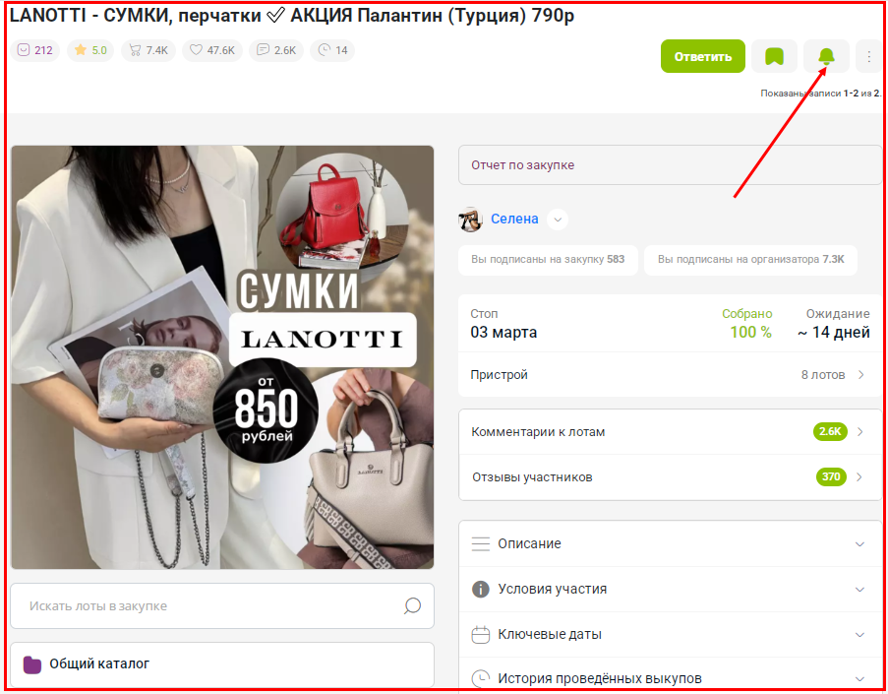
Task: Expand the Описание section
Action: pyautogui.click(x=670, y=543)
